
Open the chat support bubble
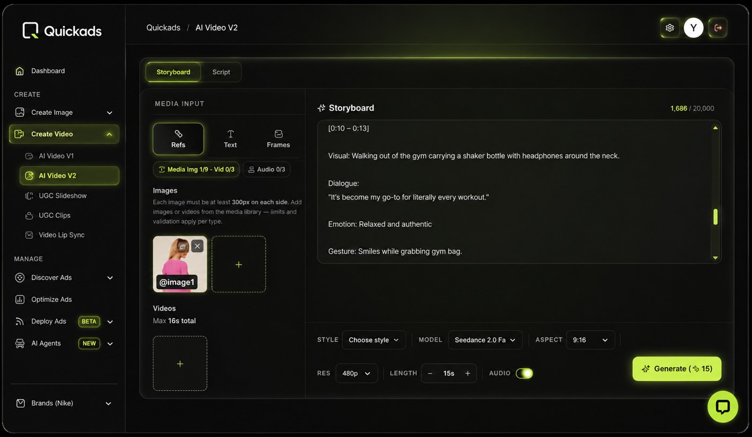(x=722, y=406)
